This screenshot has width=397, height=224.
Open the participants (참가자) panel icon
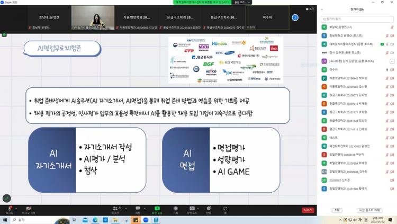(115, 208)
